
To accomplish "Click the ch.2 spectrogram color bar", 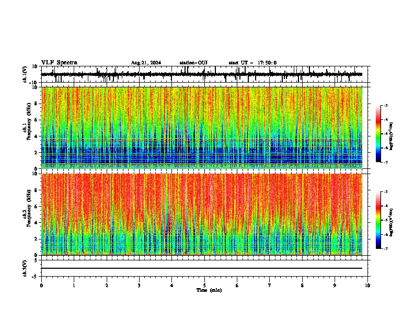I will pyautogui.click(x=378, y=220).
